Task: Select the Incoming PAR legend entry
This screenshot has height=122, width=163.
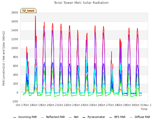Action: click(x=25, y=117)
